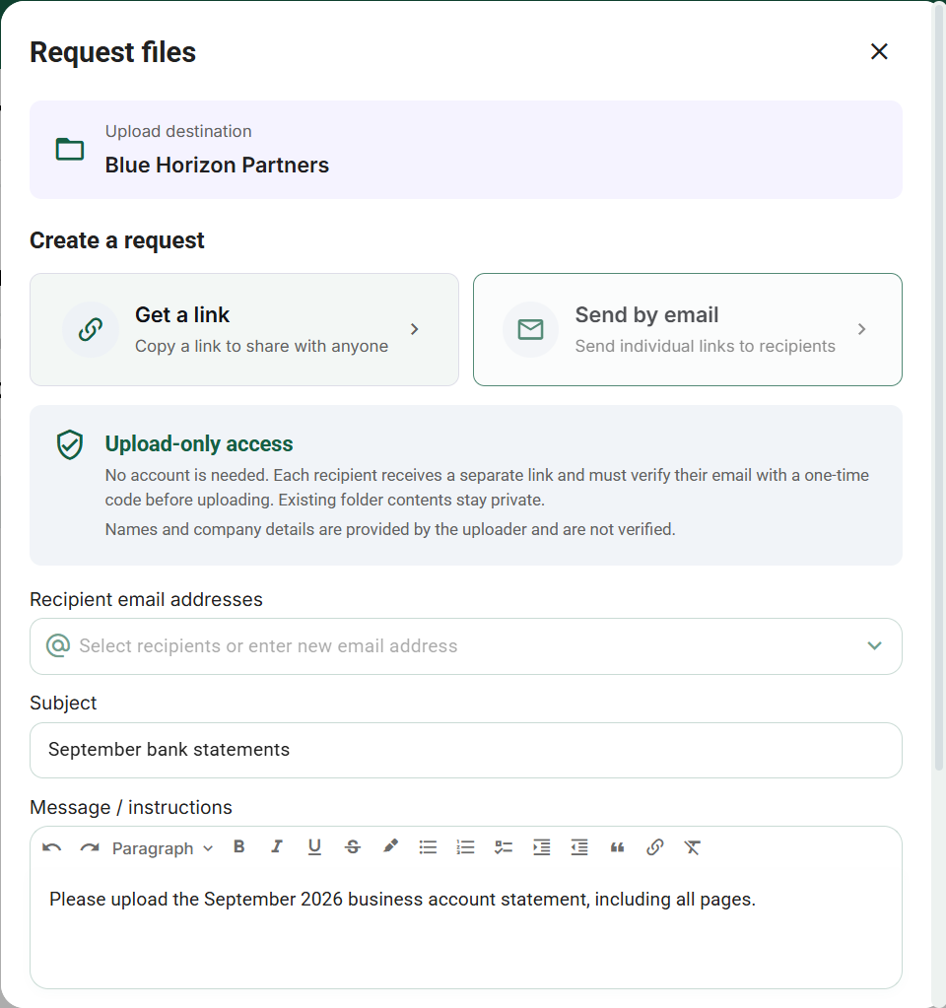Undo the last edit in message editor
Image resolution: width=946 pixels, height=1008 pixels.
[51, 848]
